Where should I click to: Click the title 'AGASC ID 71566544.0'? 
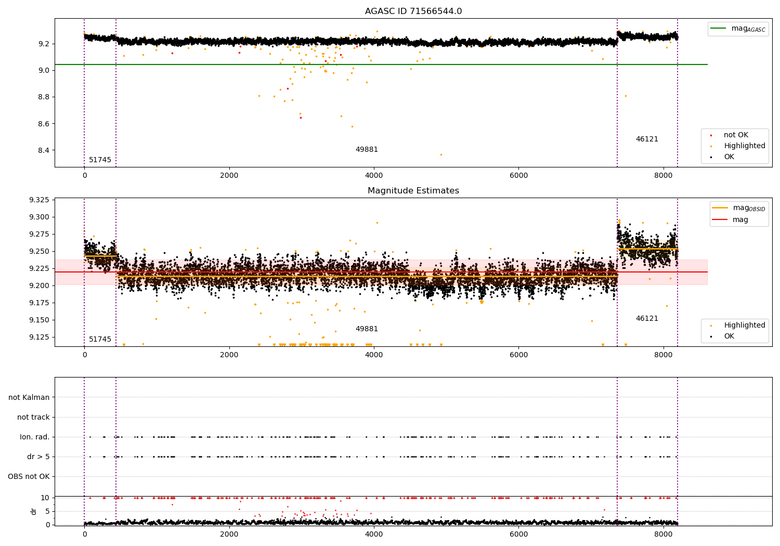413,11
